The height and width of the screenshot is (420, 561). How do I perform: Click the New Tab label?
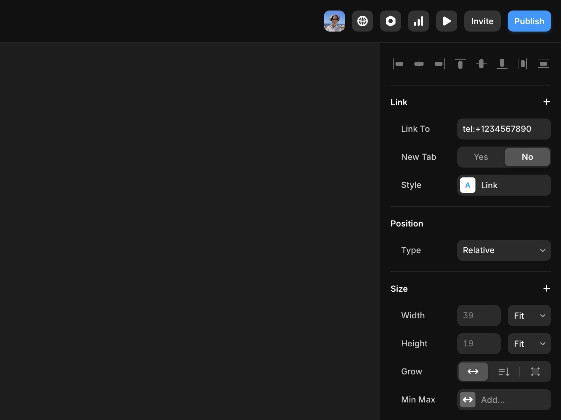418,157
